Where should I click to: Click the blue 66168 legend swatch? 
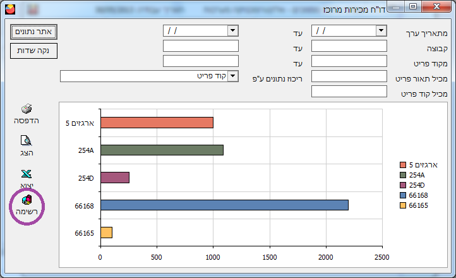(403, 196)
